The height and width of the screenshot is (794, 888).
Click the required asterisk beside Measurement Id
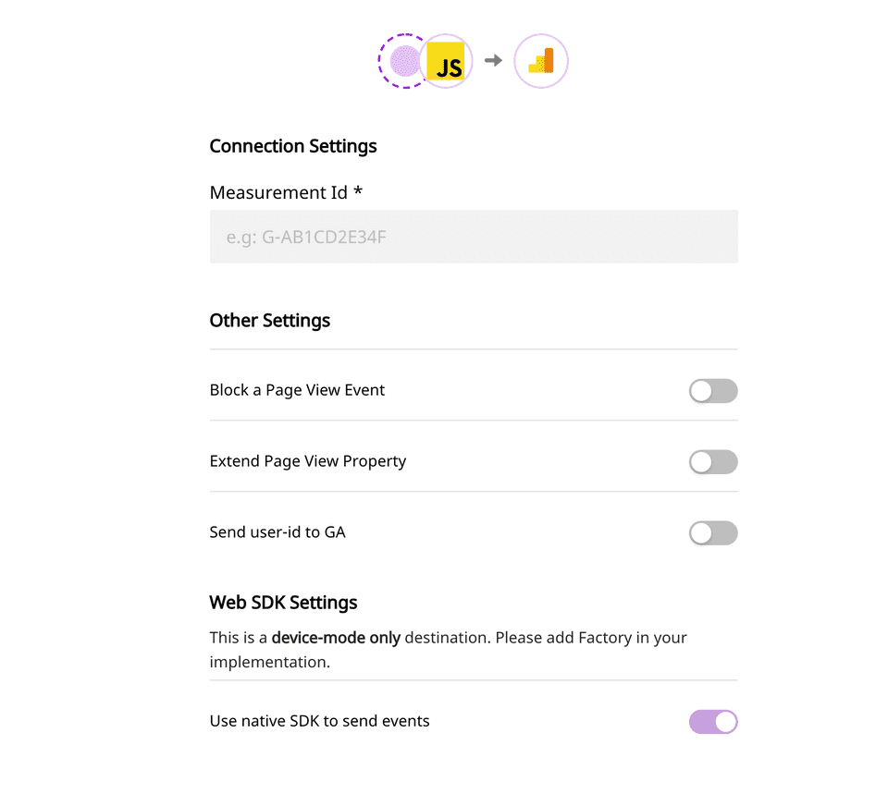click(358, 192)
